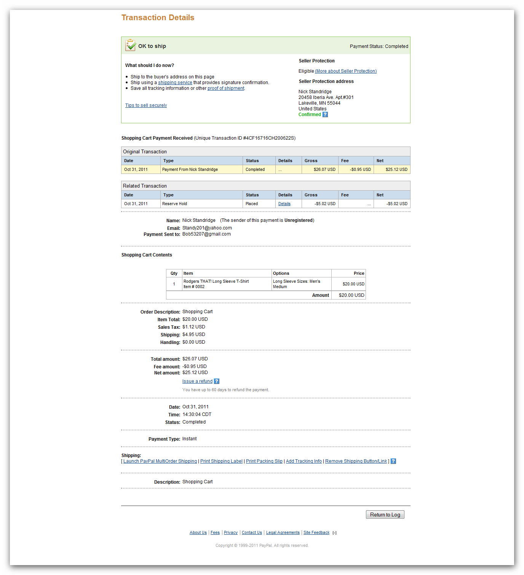This screenshot has width=524, height=575.
Task: Click the Sales Tax value $1.12 USD
Action: pos(194,327)
